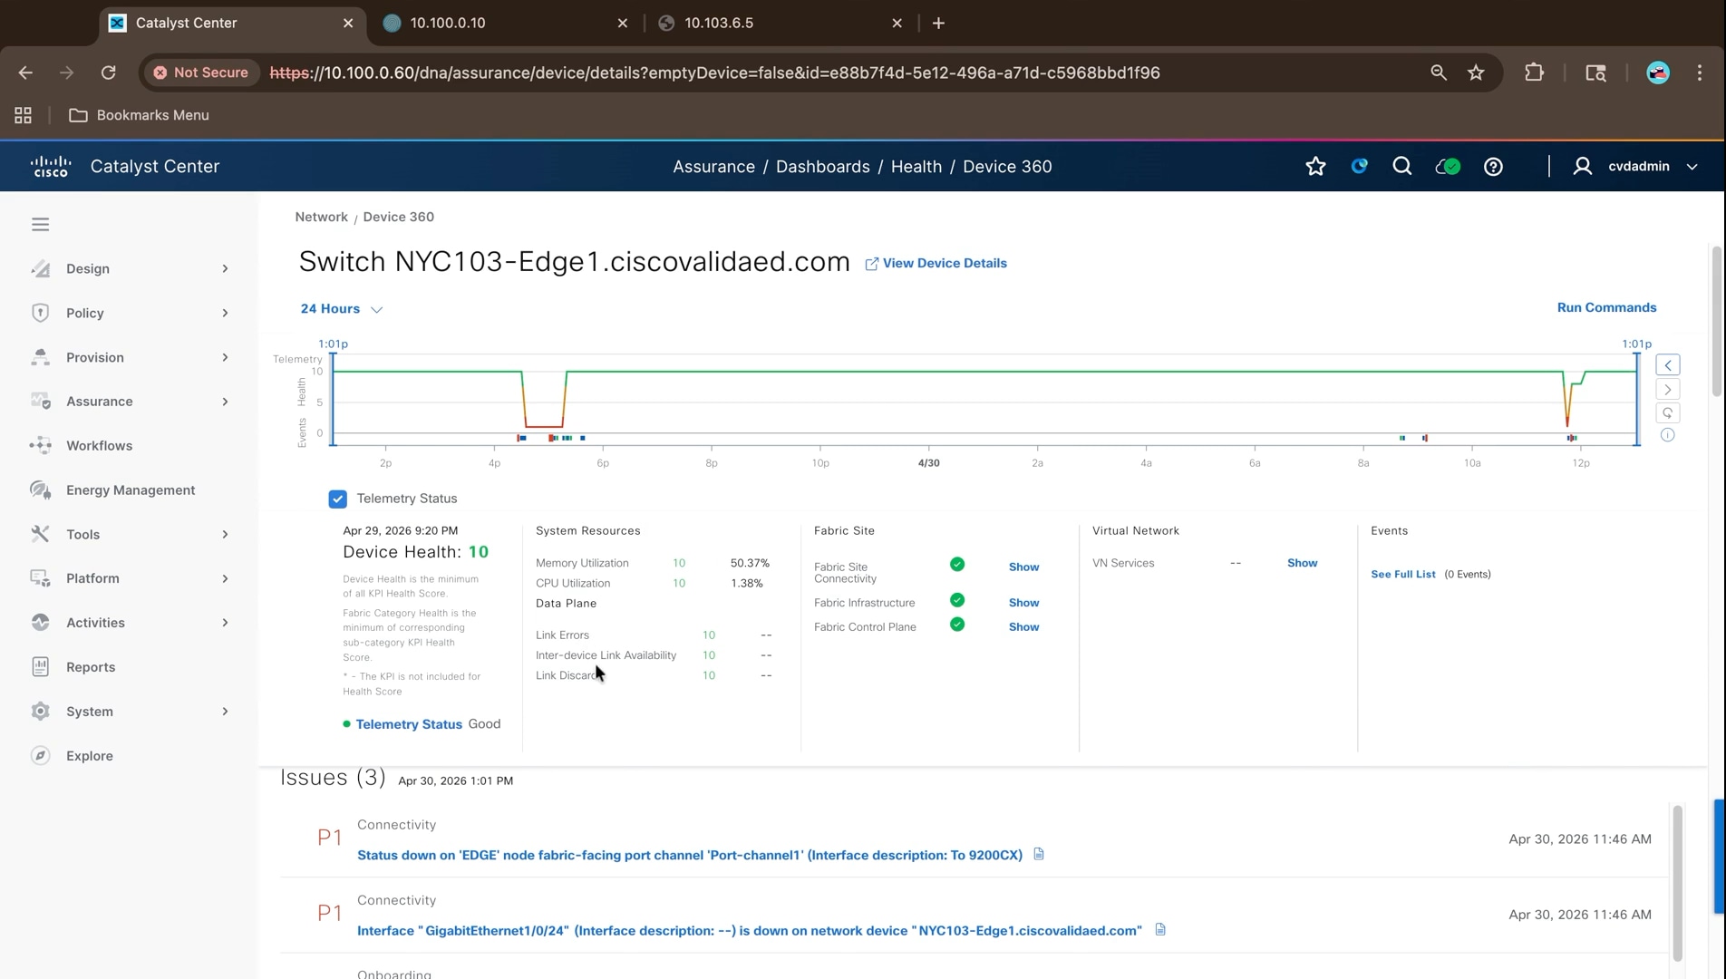
Task: Reload the page with browser refresh
Action: [108, 73]
